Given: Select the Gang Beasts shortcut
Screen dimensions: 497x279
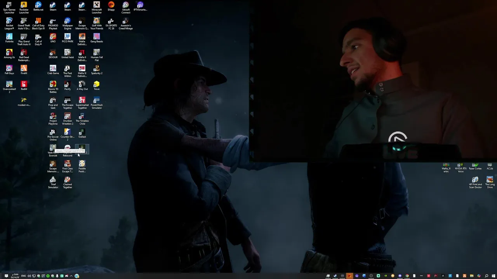Looking at the screenshot, I should [97, 38].
